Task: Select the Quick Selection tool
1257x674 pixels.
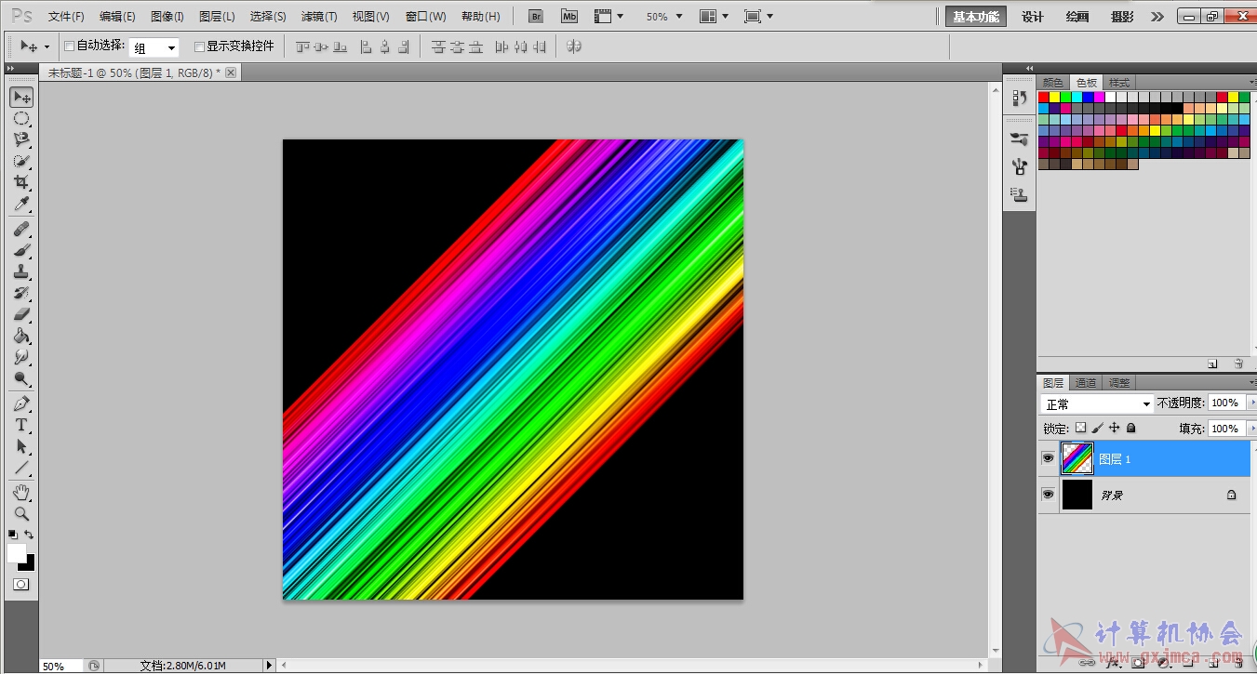Action: [21, 162]
